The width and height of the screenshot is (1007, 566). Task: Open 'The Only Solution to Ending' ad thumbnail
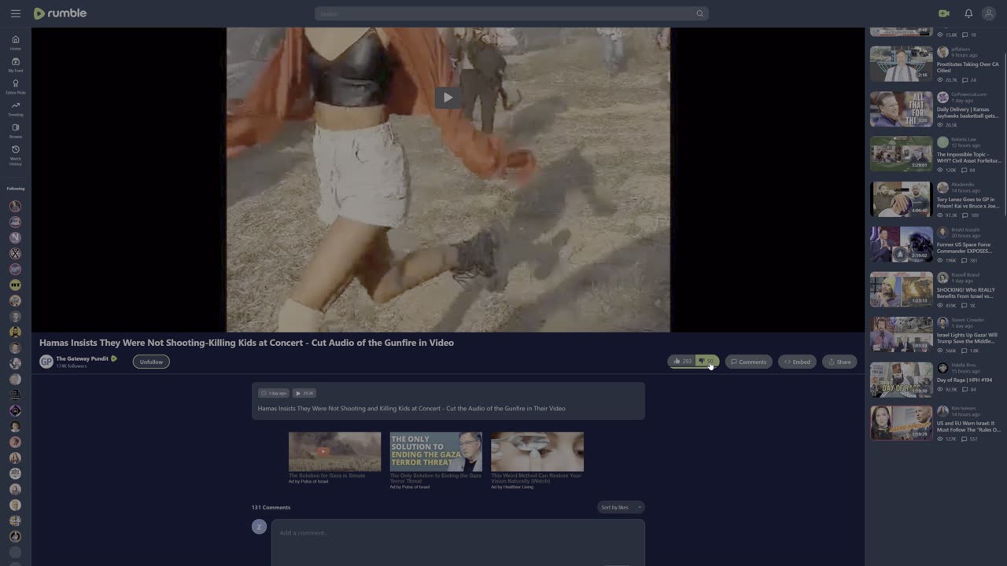point(436,451)
